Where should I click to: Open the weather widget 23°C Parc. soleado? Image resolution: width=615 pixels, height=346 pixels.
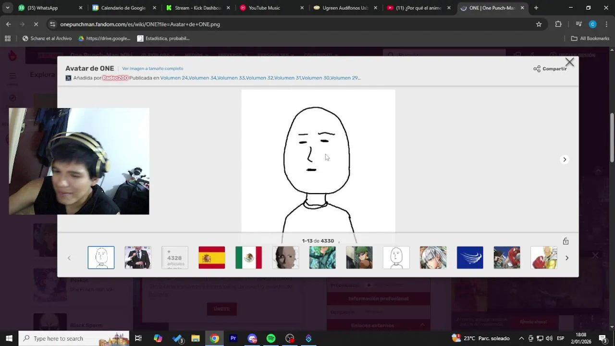click(x=481, y=338)
